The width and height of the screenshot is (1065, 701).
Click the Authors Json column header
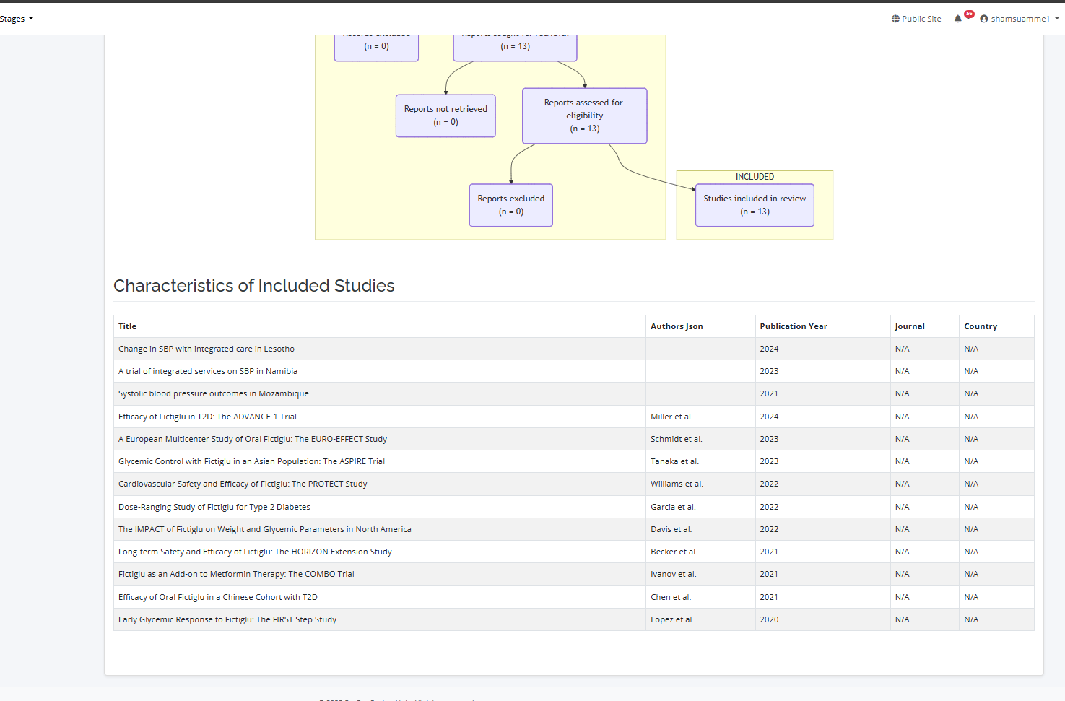tap(677, 326)
